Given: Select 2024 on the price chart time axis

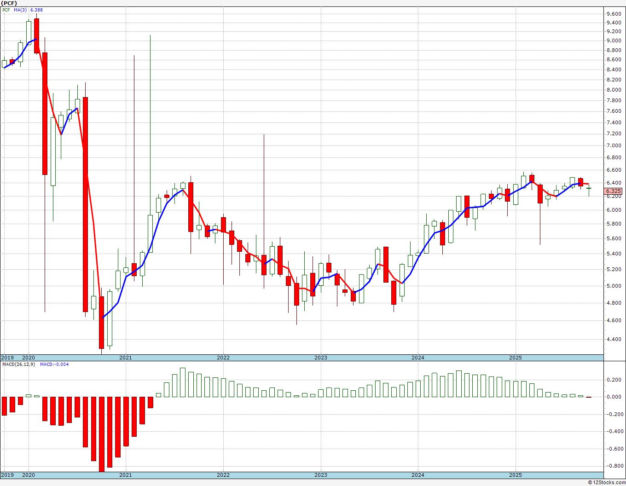Looking at the screenshot, I should point(418,358).
